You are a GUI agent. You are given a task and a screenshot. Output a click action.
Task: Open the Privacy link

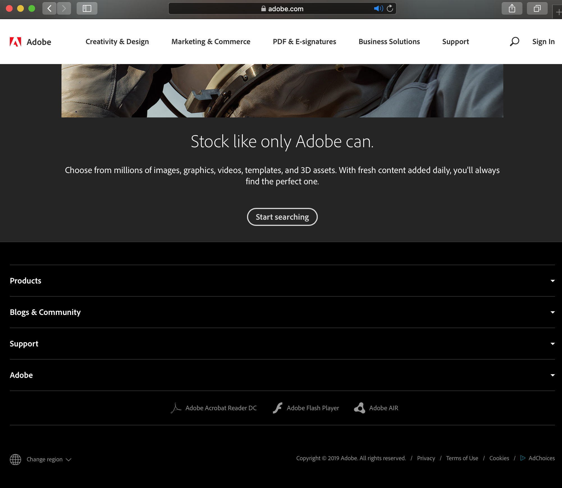point(426,458)
